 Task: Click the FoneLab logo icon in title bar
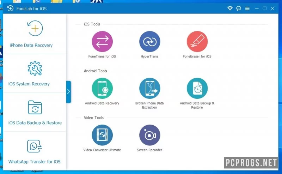pyautogui.click(x=10, y=8)
